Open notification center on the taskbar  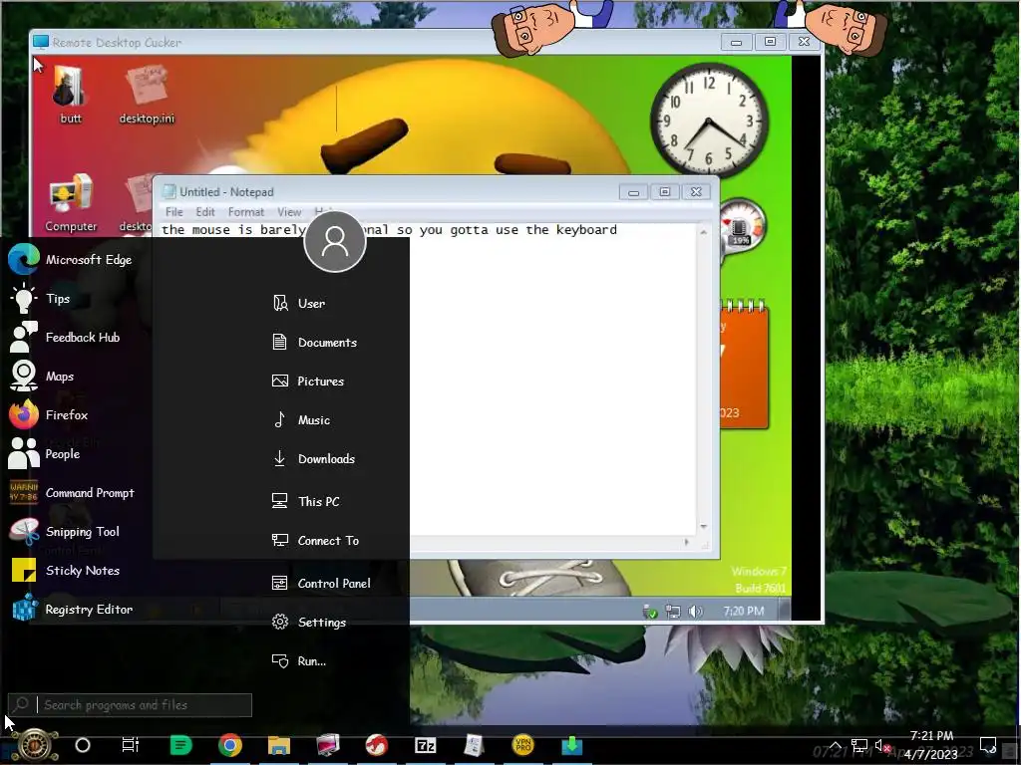coord(988,745)
